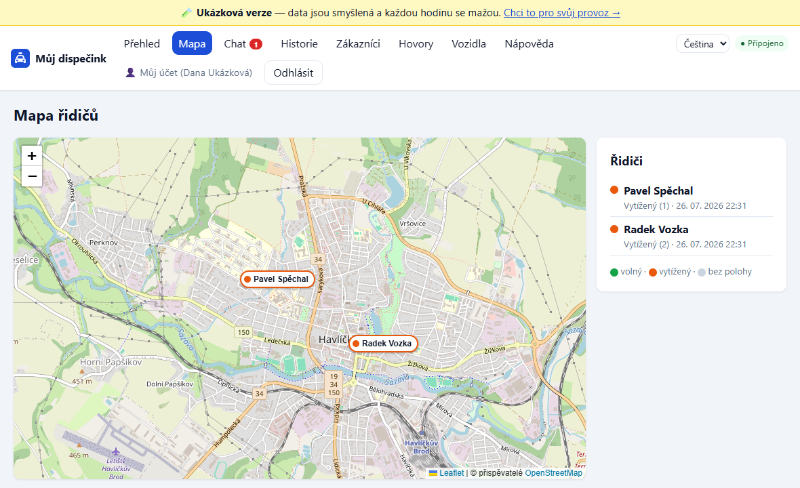Click the orange 'vytížený' legend dot

(653, 272)
